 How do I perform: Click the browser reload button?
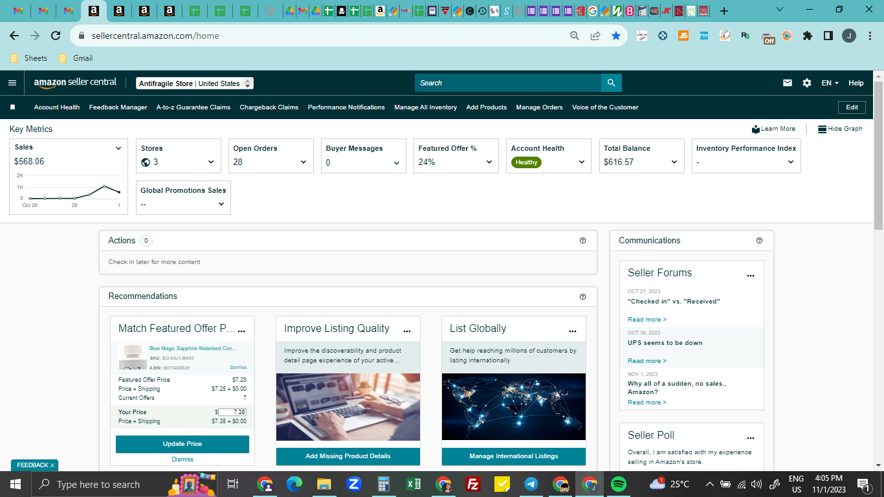click(56, 36)
